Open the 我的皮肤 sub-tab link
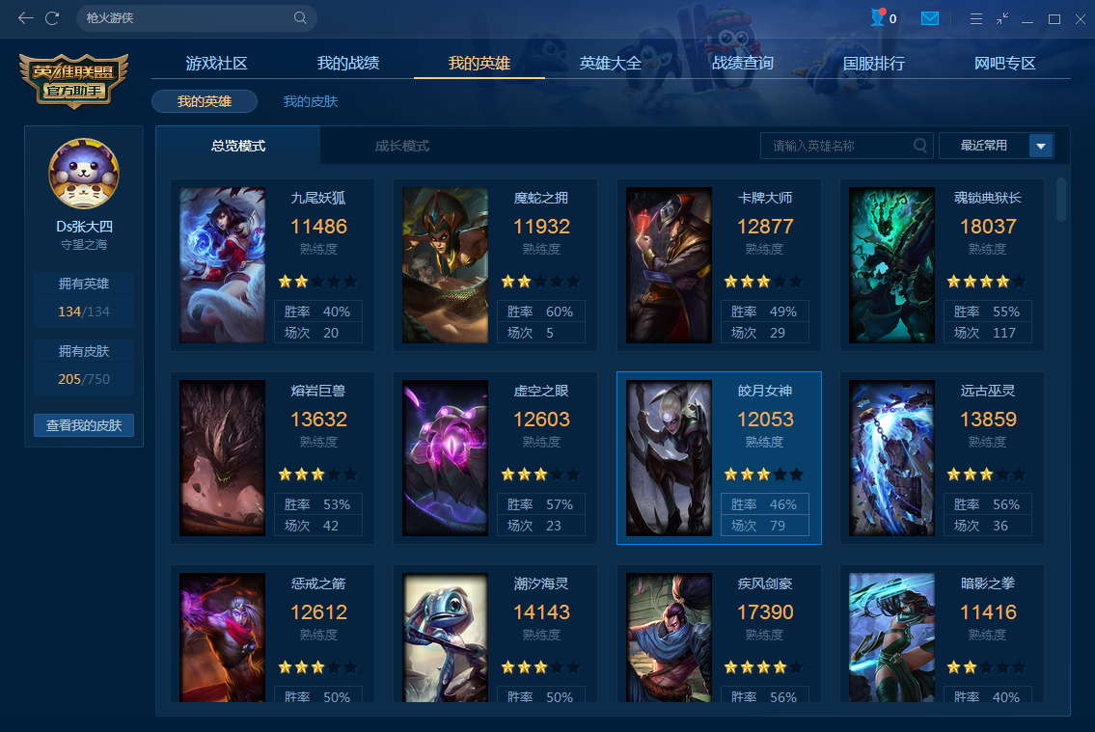This screenshot has width=1095, height=732. [310, 101]
